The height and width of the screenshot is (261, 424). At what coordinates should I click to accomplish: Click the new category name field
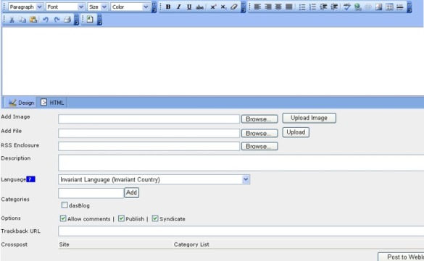click(91, 193)
